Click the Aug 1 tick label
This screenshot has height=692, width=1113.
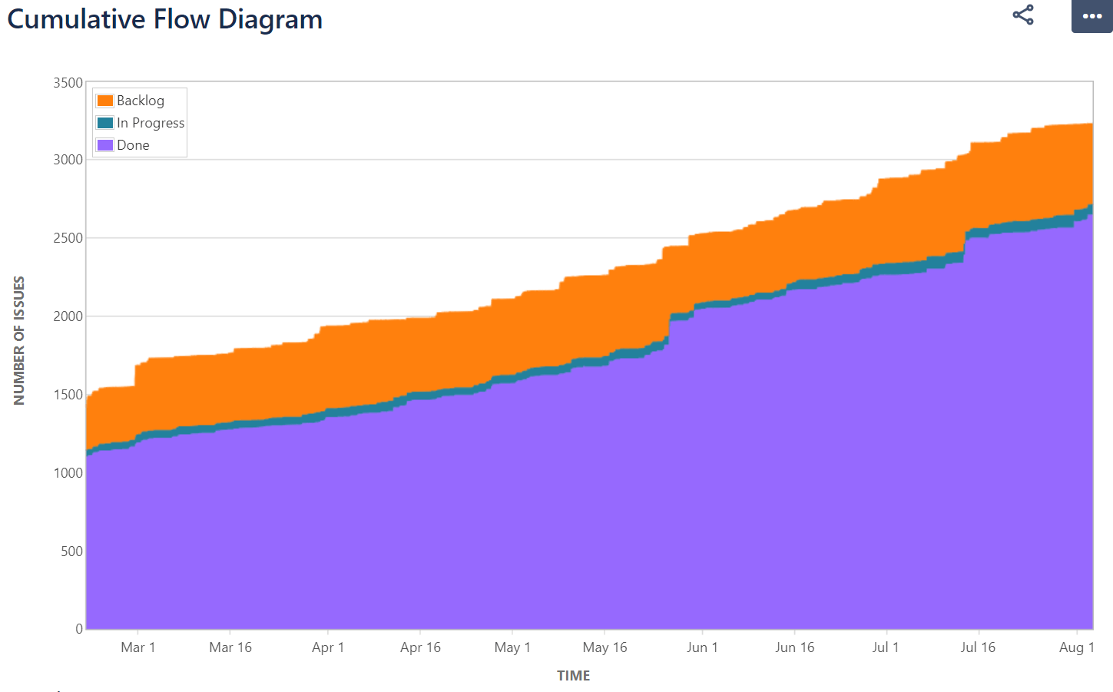click(1077, 647)
